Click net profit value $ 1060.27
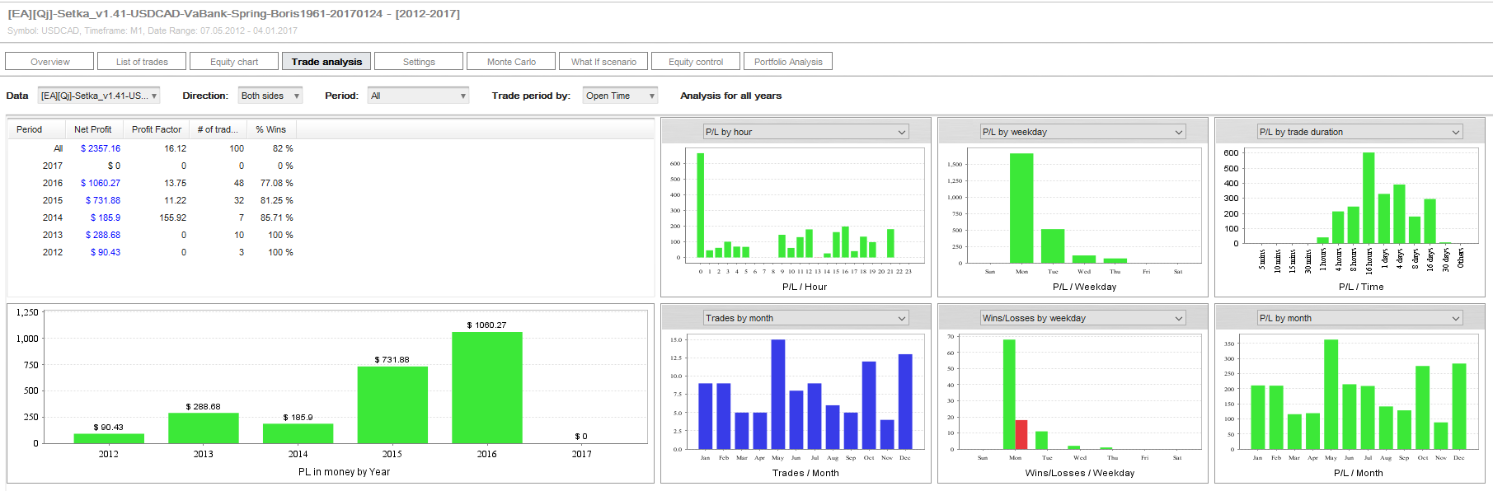Viewport: 1493px width, 491px height. tap(101, 183)
